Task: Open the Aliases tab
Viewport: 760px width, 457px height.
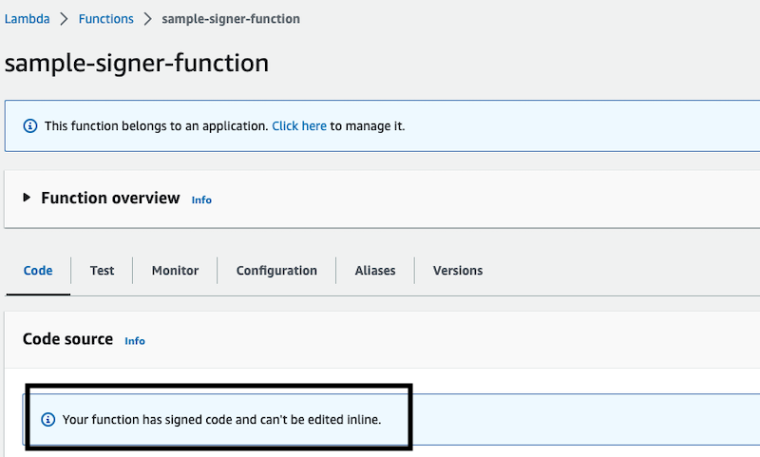Action: click(x=375, y=271)
